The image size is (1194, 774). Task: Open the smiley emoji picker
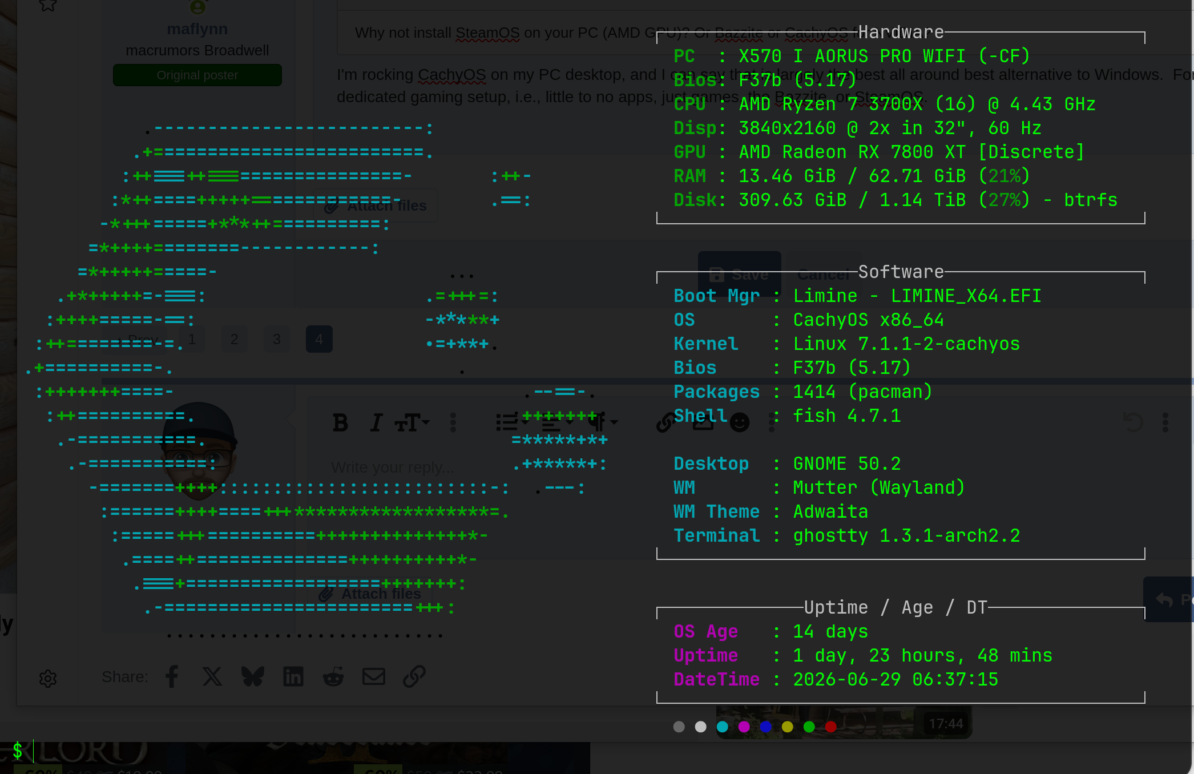[740, 423]
